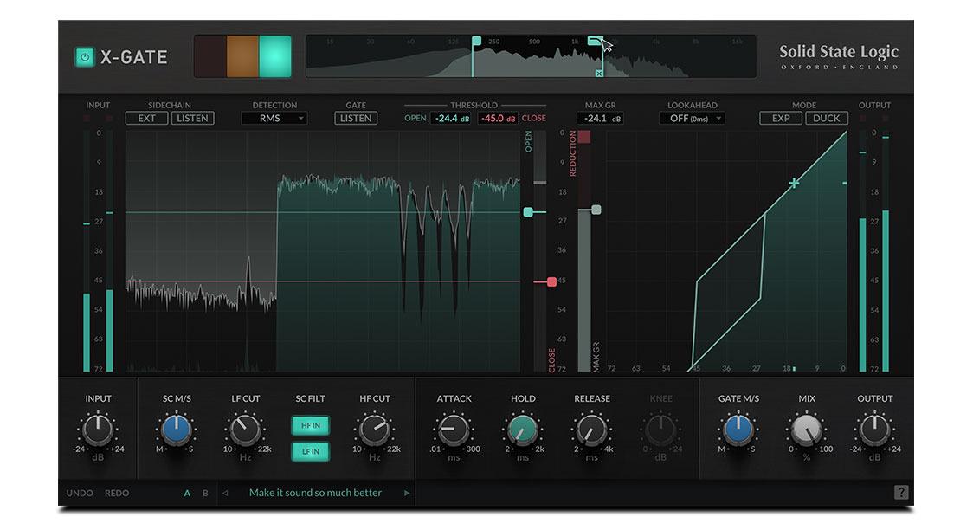Click the GATE M/S knob

pos(738,430)
